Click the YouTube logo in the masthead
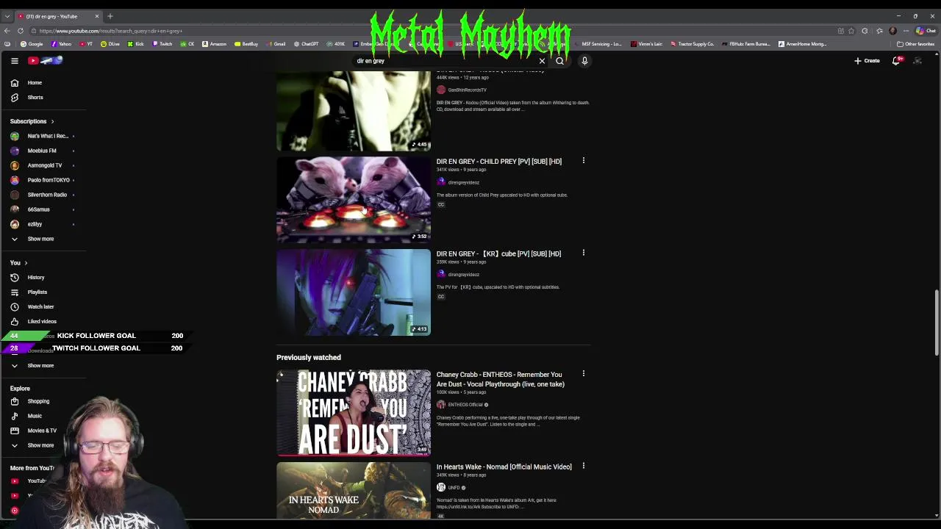 point(46,61)
